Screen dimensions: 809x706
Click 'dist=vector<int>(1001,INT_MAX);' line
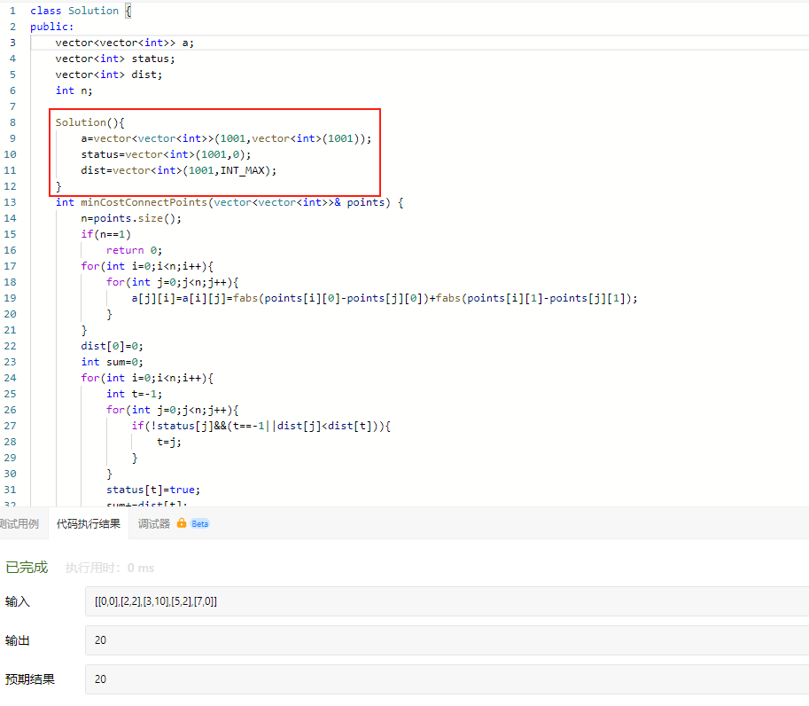click(178, 170)
